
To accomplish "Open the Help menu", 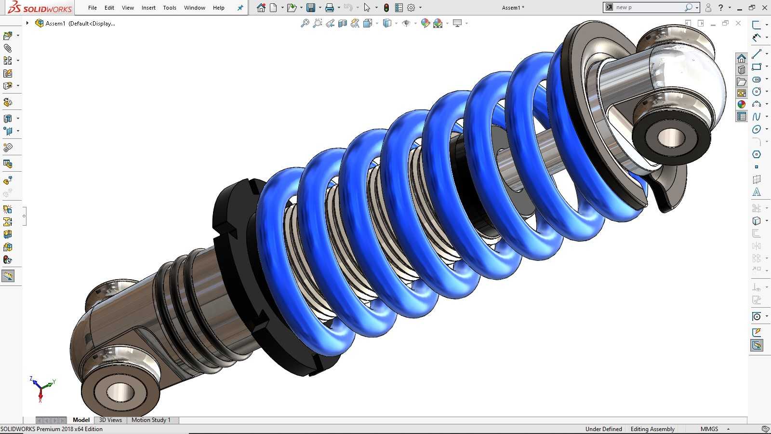I will [x=219, y=8].
